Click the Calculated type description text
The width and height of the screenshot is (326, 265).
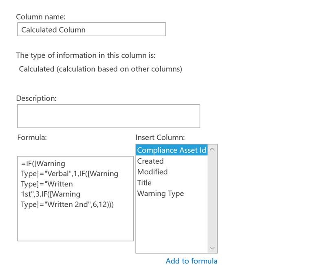(x=100, y=69)
